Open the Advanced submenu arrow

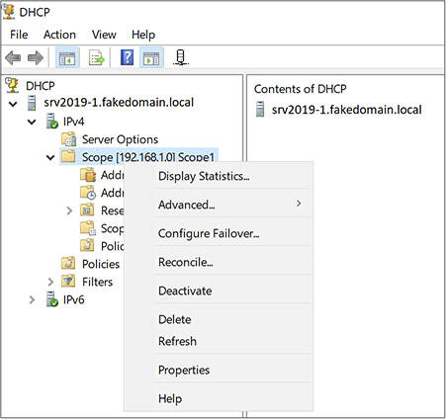299,204
